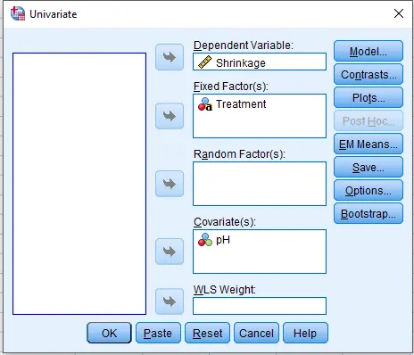The image size is (414, 355).
Task: Click the Paste syntax button
Action: pyautogui.click(x=158, y=333)
